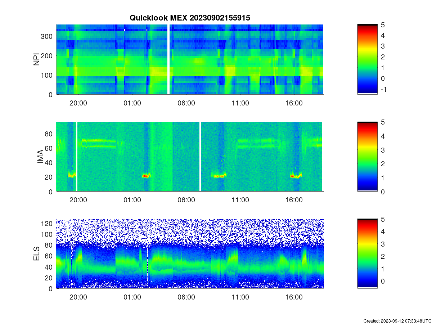Viewport: 432px width, 324px height.
Task: Click "01:00" tick under the ELS plot
Action: (x=132, y=297)
